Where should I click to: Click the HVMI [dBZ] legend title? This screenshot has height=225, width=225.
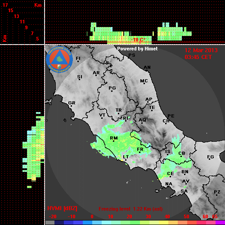point(62,208)
